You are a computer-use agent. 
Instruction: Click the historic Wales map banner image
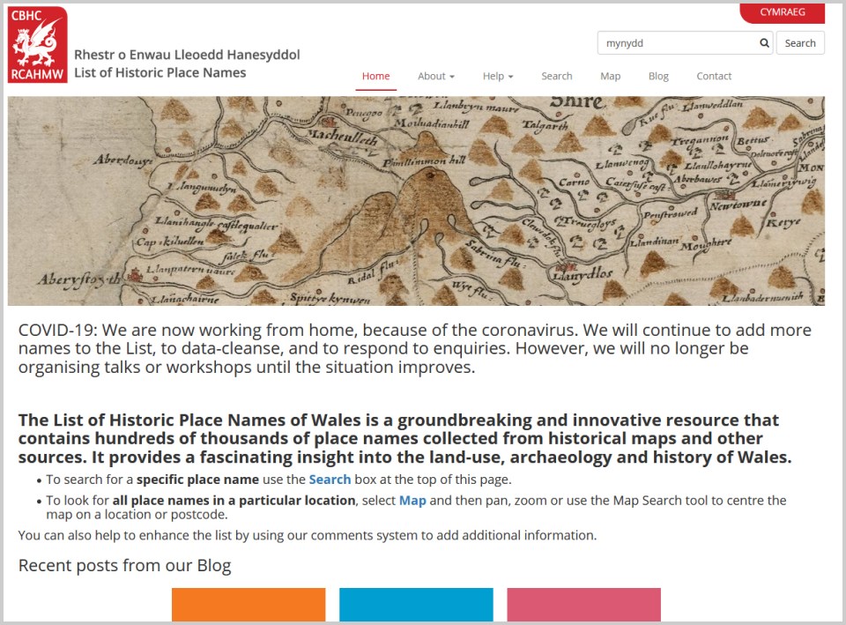[416, 201]
